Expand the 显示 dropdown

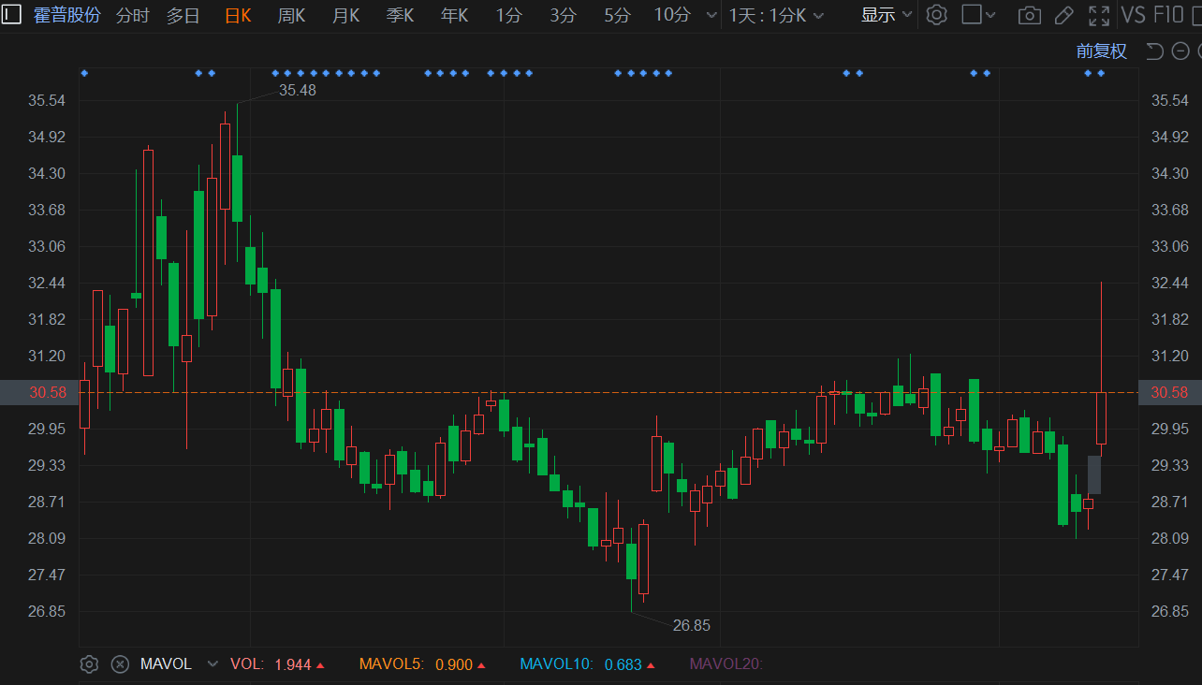pos(886,15)
